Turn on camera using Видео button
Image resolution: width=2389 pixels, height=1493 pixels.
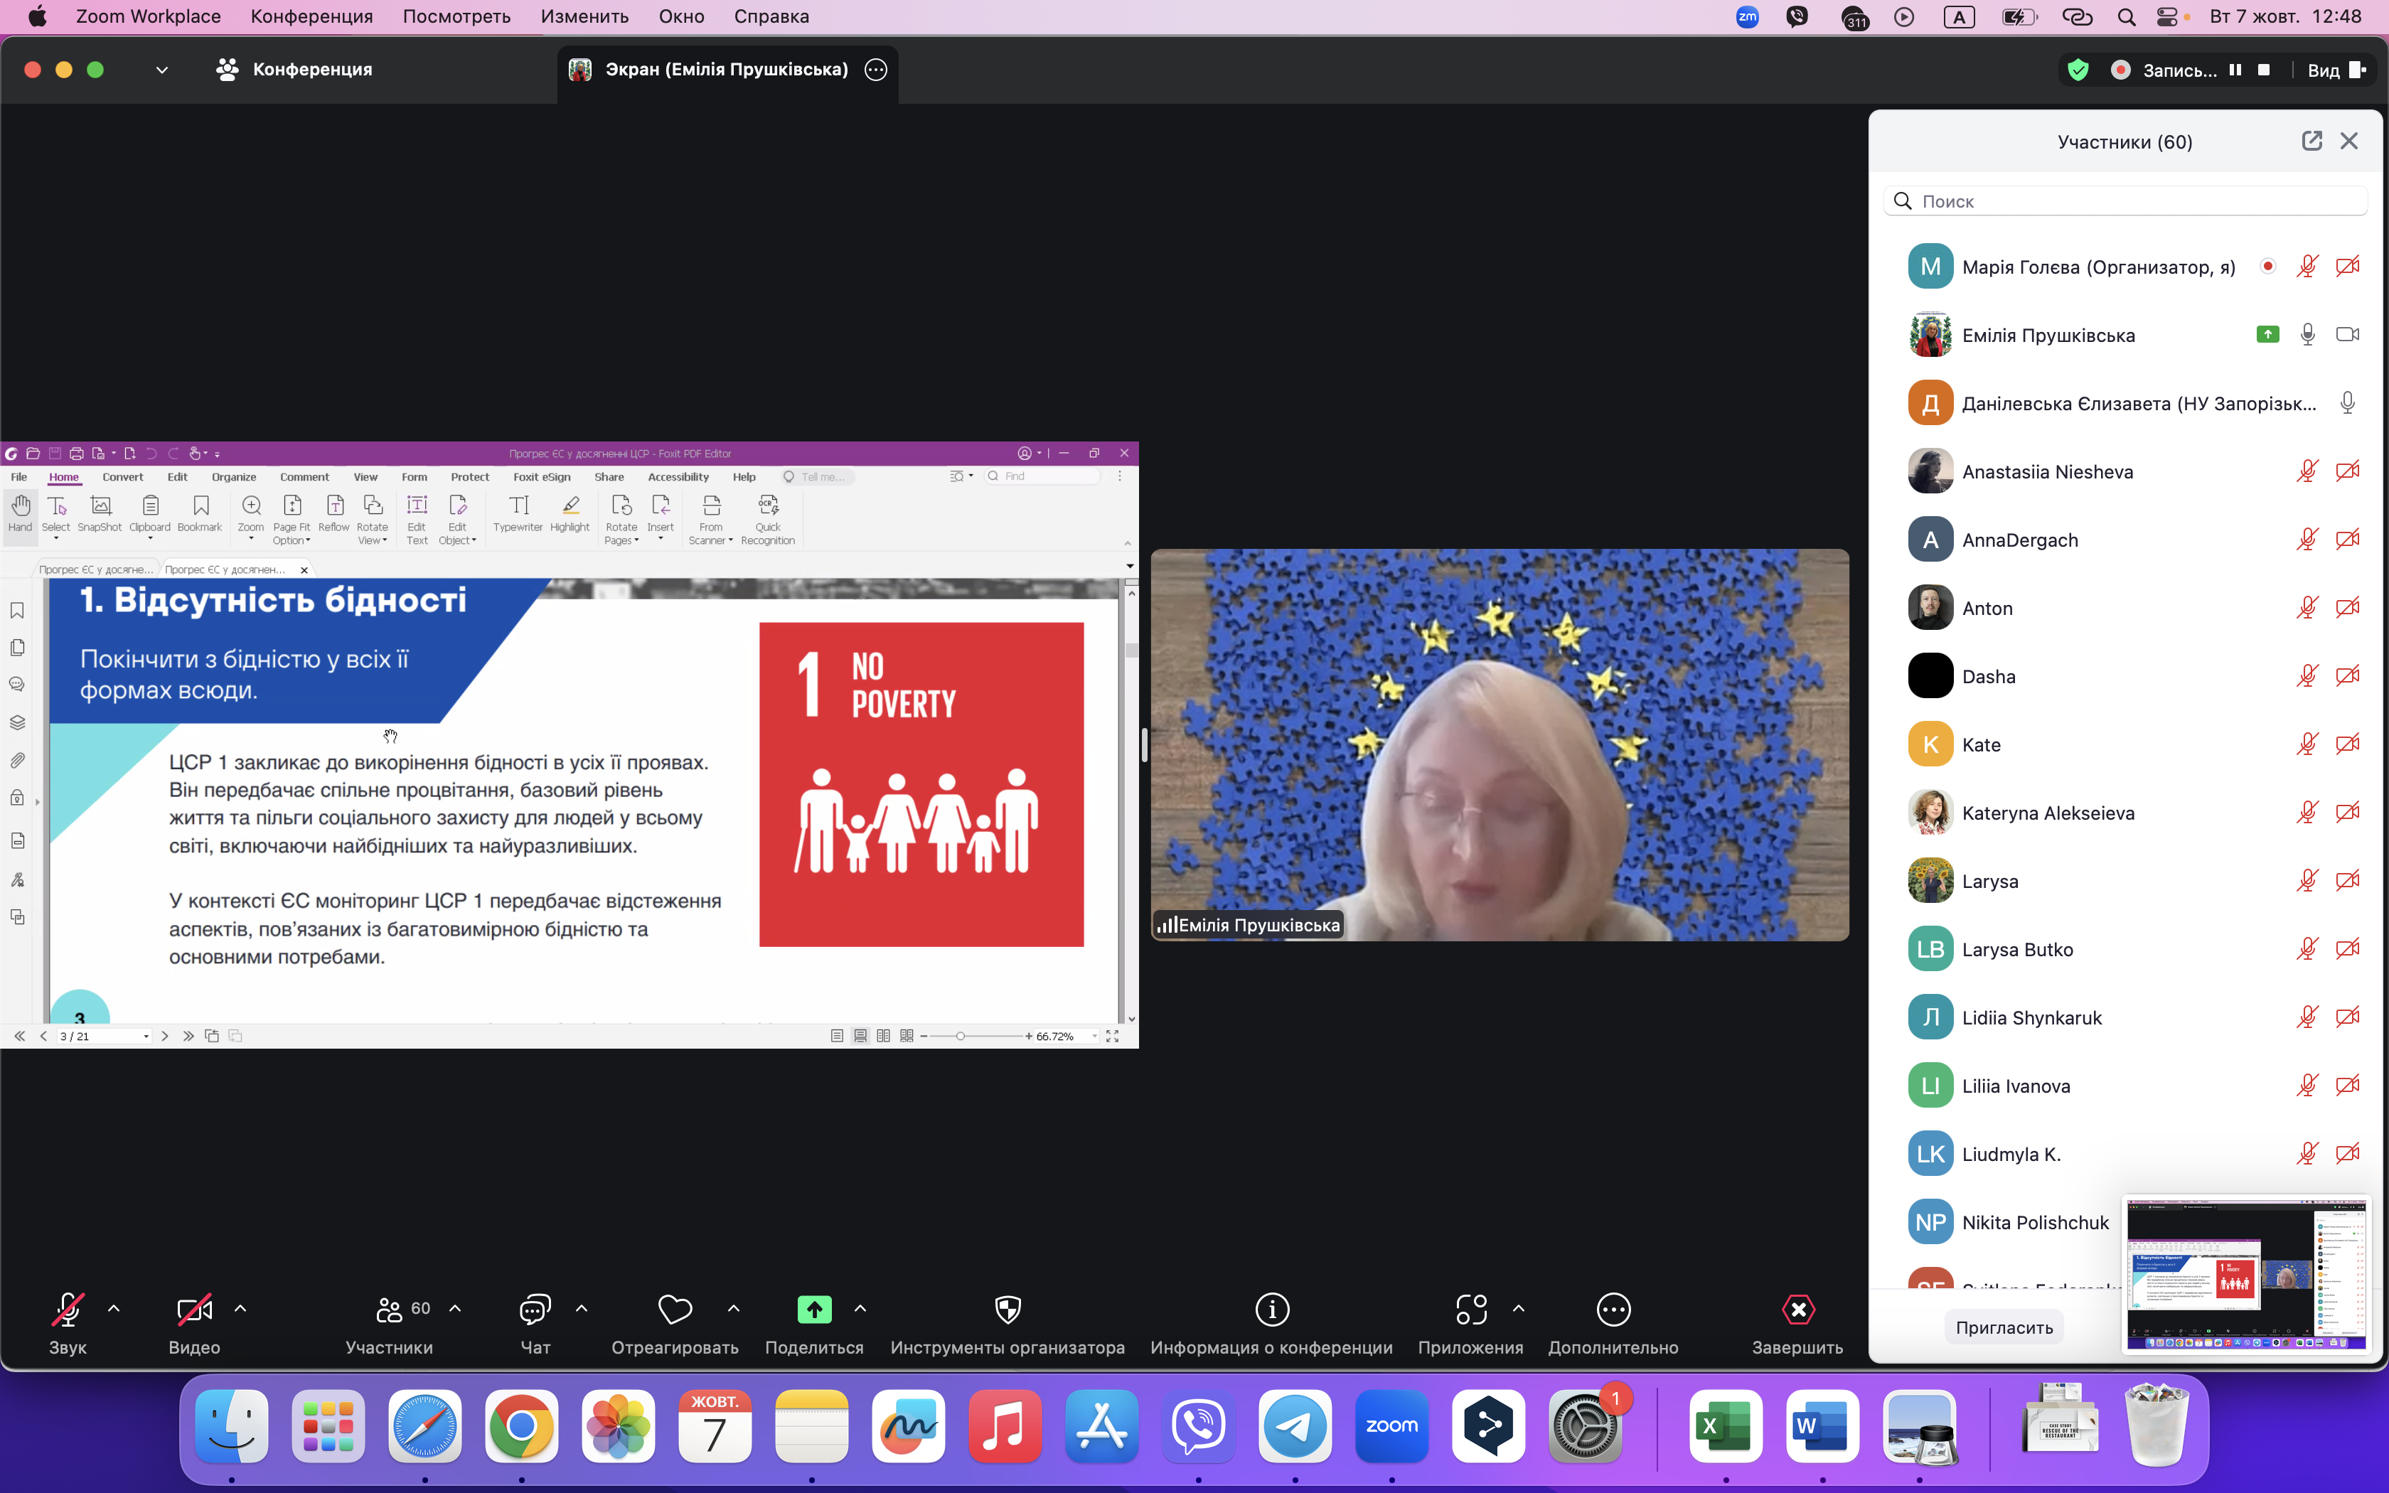pyautogui.click(x=193, y=1310)
